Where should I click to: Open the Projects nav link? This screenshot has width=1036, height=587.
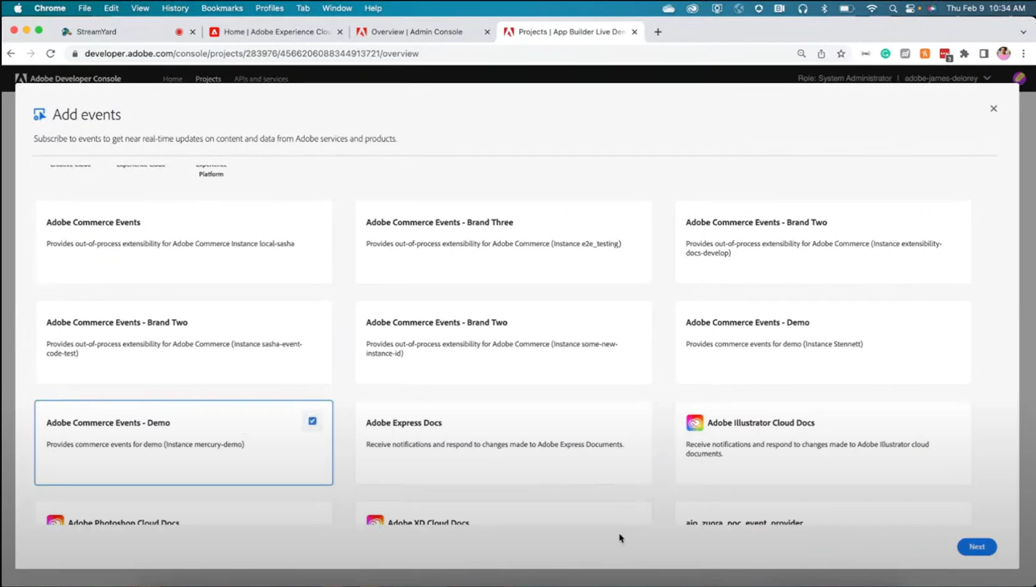[208, 79]
